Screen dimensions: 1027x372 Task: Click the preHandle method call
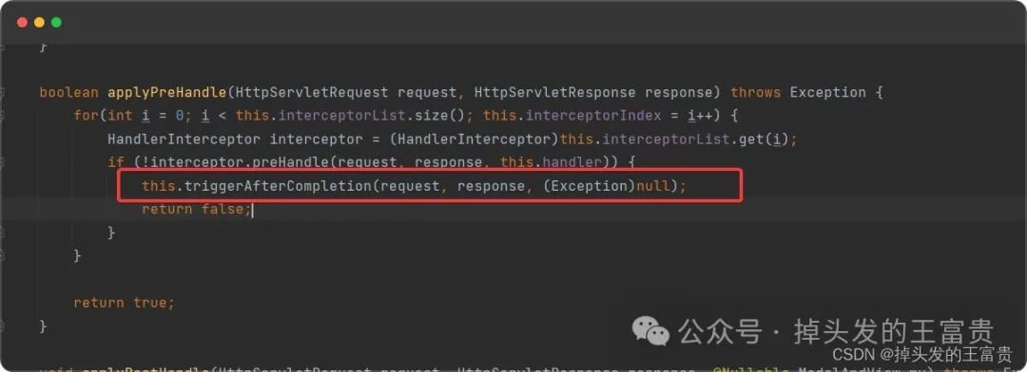click(x=296, y=162)
